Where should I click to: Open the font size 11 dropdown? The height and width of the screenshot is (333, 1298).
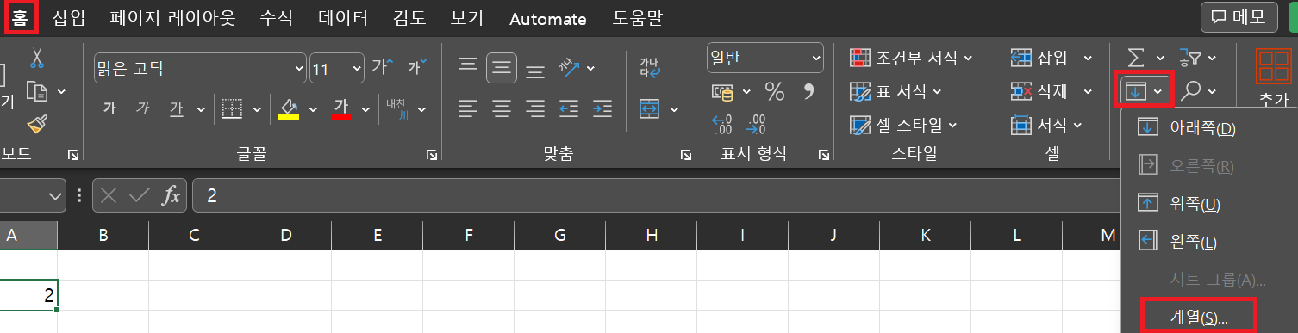coord(356,67)
